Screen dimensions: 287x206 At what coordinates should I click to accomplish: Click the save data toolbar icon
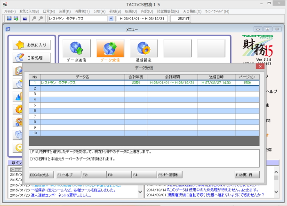coord(9,18)
